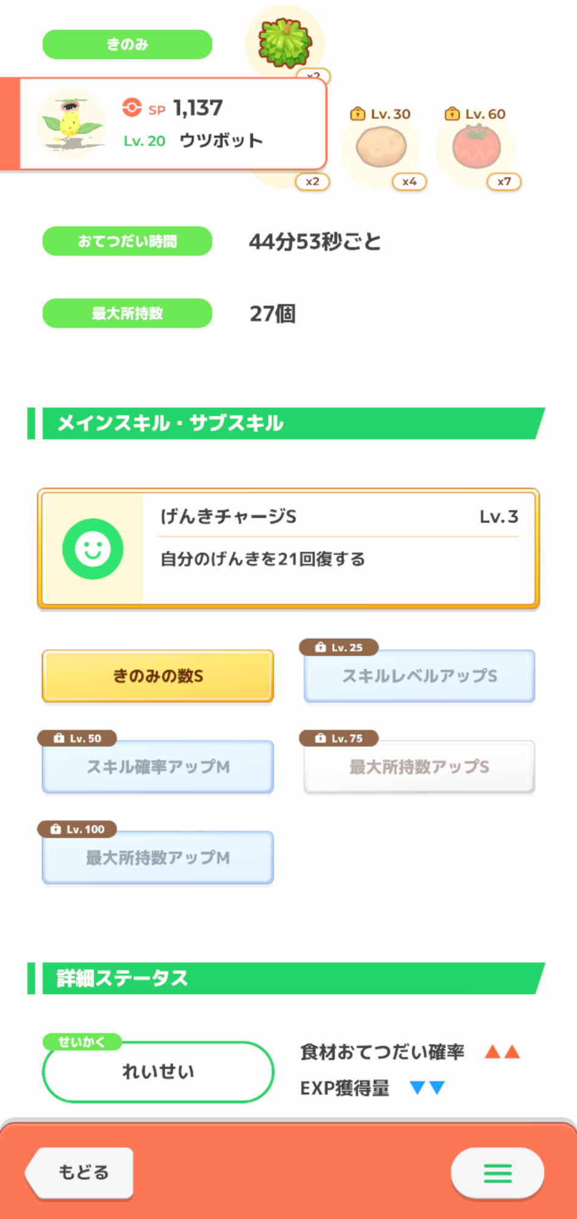Tap the ウツボット Pokémon portrait
Image resolution: width=577 pixels, height=1219 pixels.
[x=71, y=123]
